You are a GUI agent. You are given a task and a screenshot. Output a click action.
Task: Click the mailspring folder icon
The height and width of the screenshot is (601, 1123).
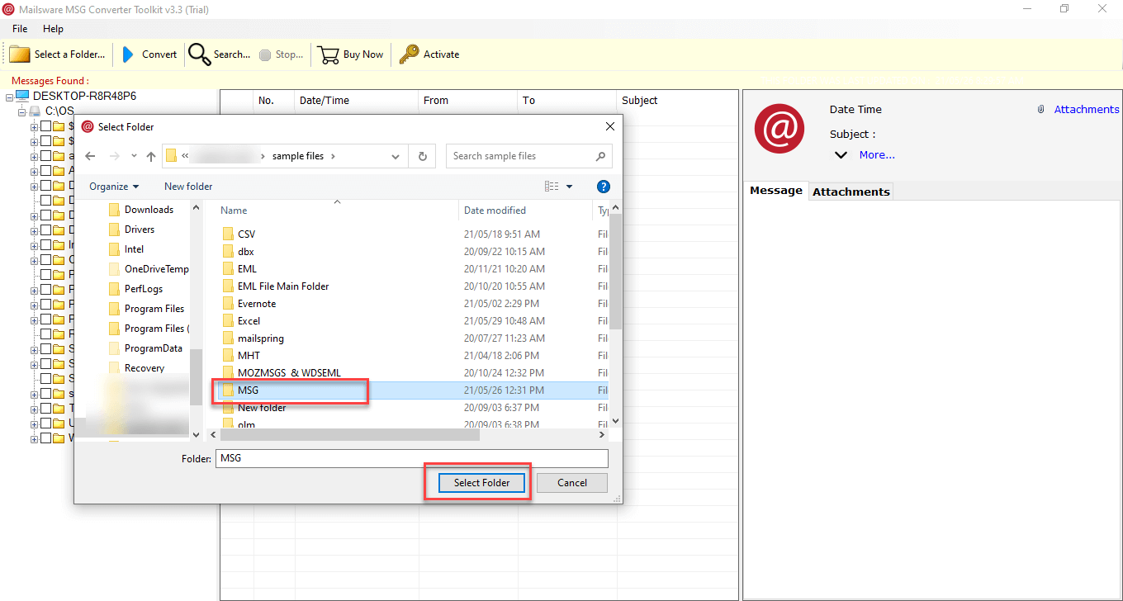pyautogui.click(x=229, y=338)
